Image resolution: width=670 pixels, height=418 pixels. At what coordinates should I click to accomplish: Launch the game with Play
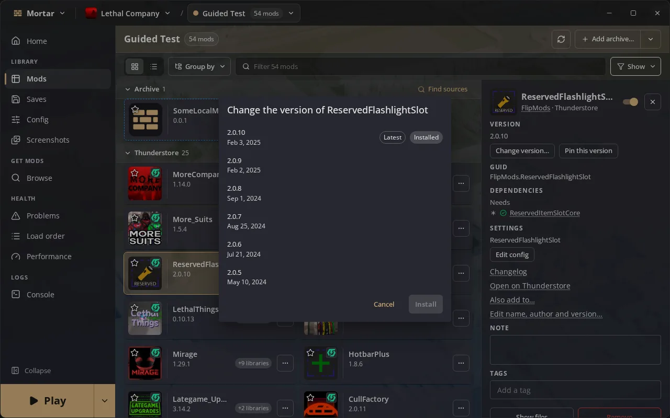(47, 401)
